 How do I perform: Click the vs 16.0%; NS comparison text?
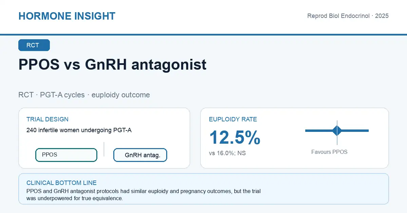[227, 153]
